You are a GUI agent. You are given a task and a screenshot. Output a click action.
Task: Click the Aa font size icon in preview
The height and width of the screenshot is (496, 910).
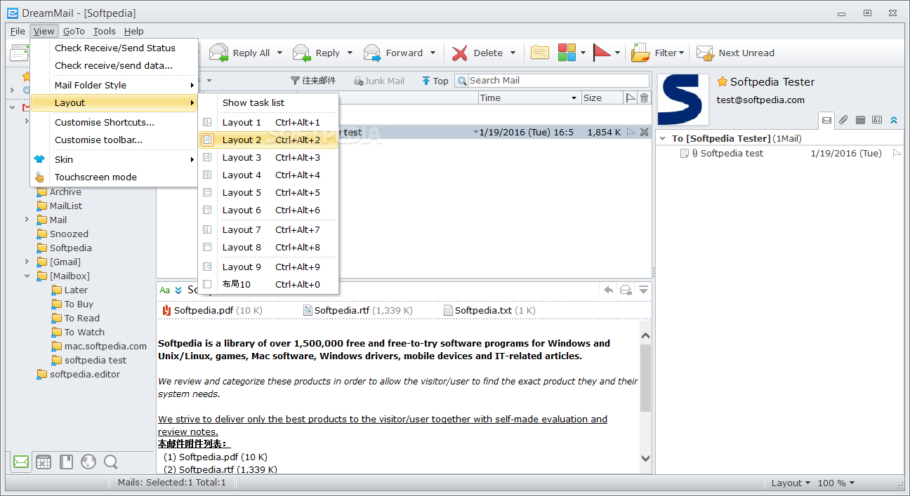point(164,290)
